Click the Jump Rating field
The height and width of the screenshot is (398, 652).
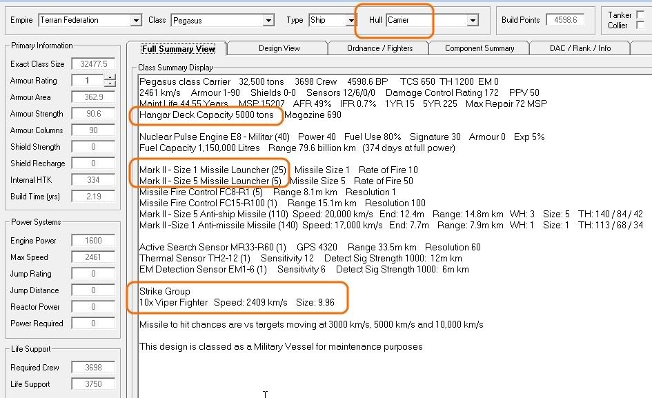tap(93, 274)
